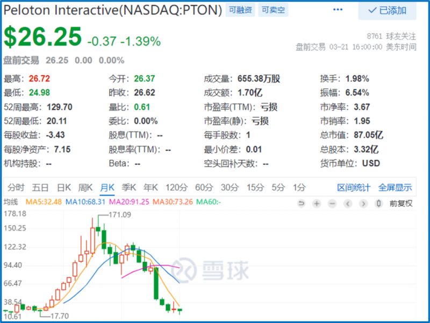The height and width of the screenshot is (323, 430).
Task: Click the MA30:73.26 indicator label
Action: [x=173, y=202]
